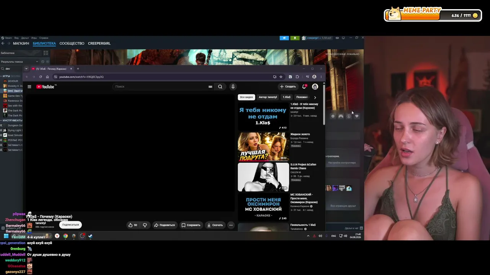
Task: Click the Chrome address bar URL
Action: click(x=81, y=77)
